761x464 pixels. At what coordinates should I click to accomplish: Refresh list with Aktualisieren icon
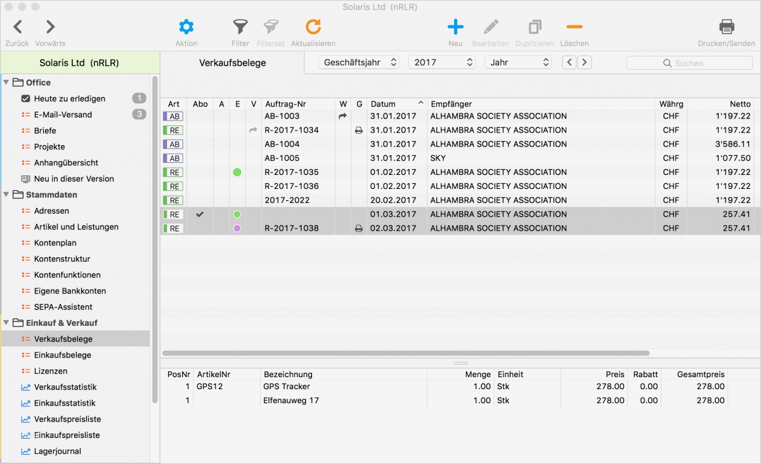coord(313,27)
